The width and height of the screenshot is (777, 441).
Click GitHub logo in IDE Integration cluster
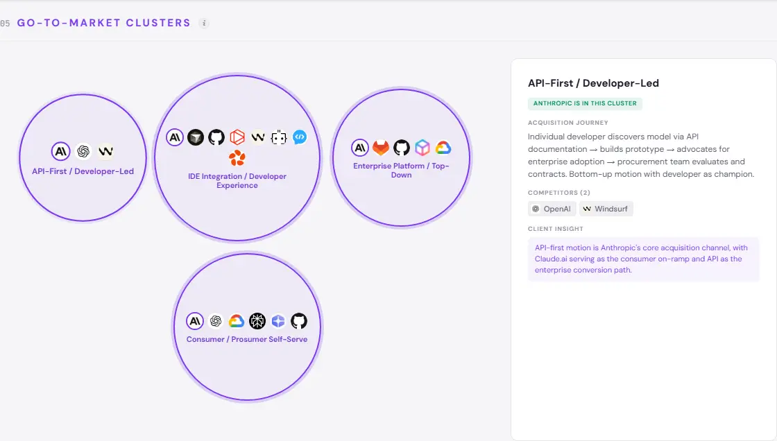(216, 137)
